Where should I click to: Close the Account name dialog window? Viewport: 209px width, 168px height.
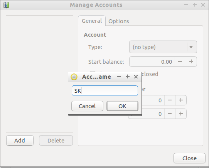136,76
